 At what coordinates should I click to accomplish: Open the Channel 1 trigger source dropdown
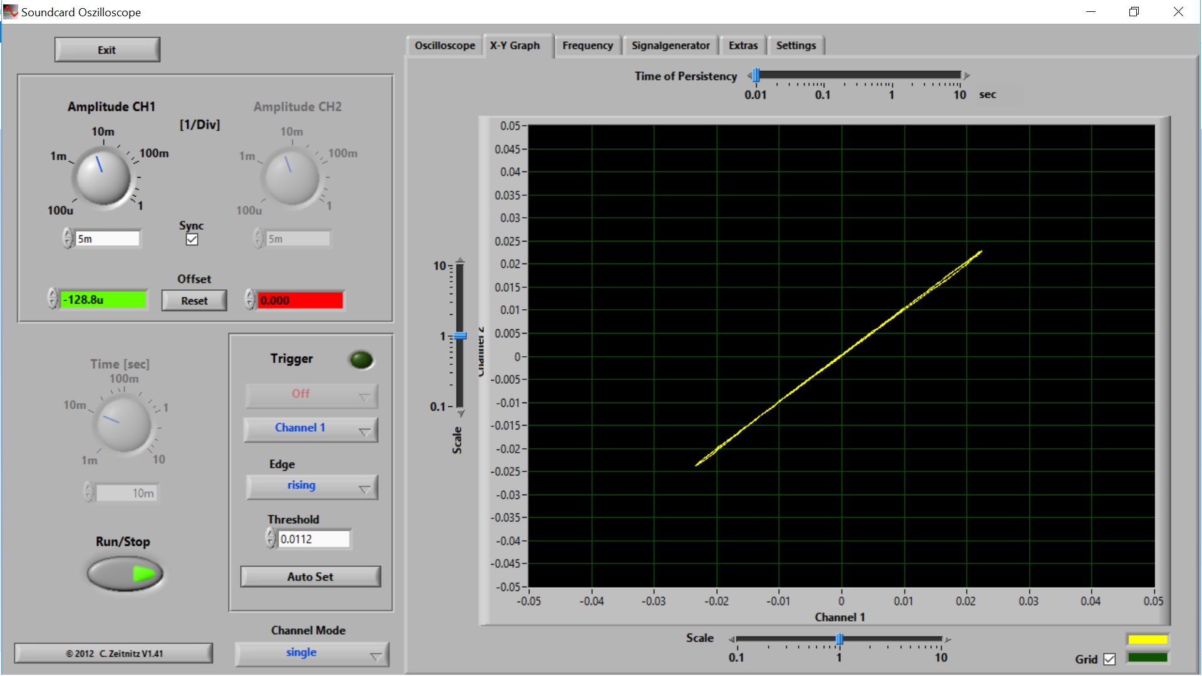(311, 429)
